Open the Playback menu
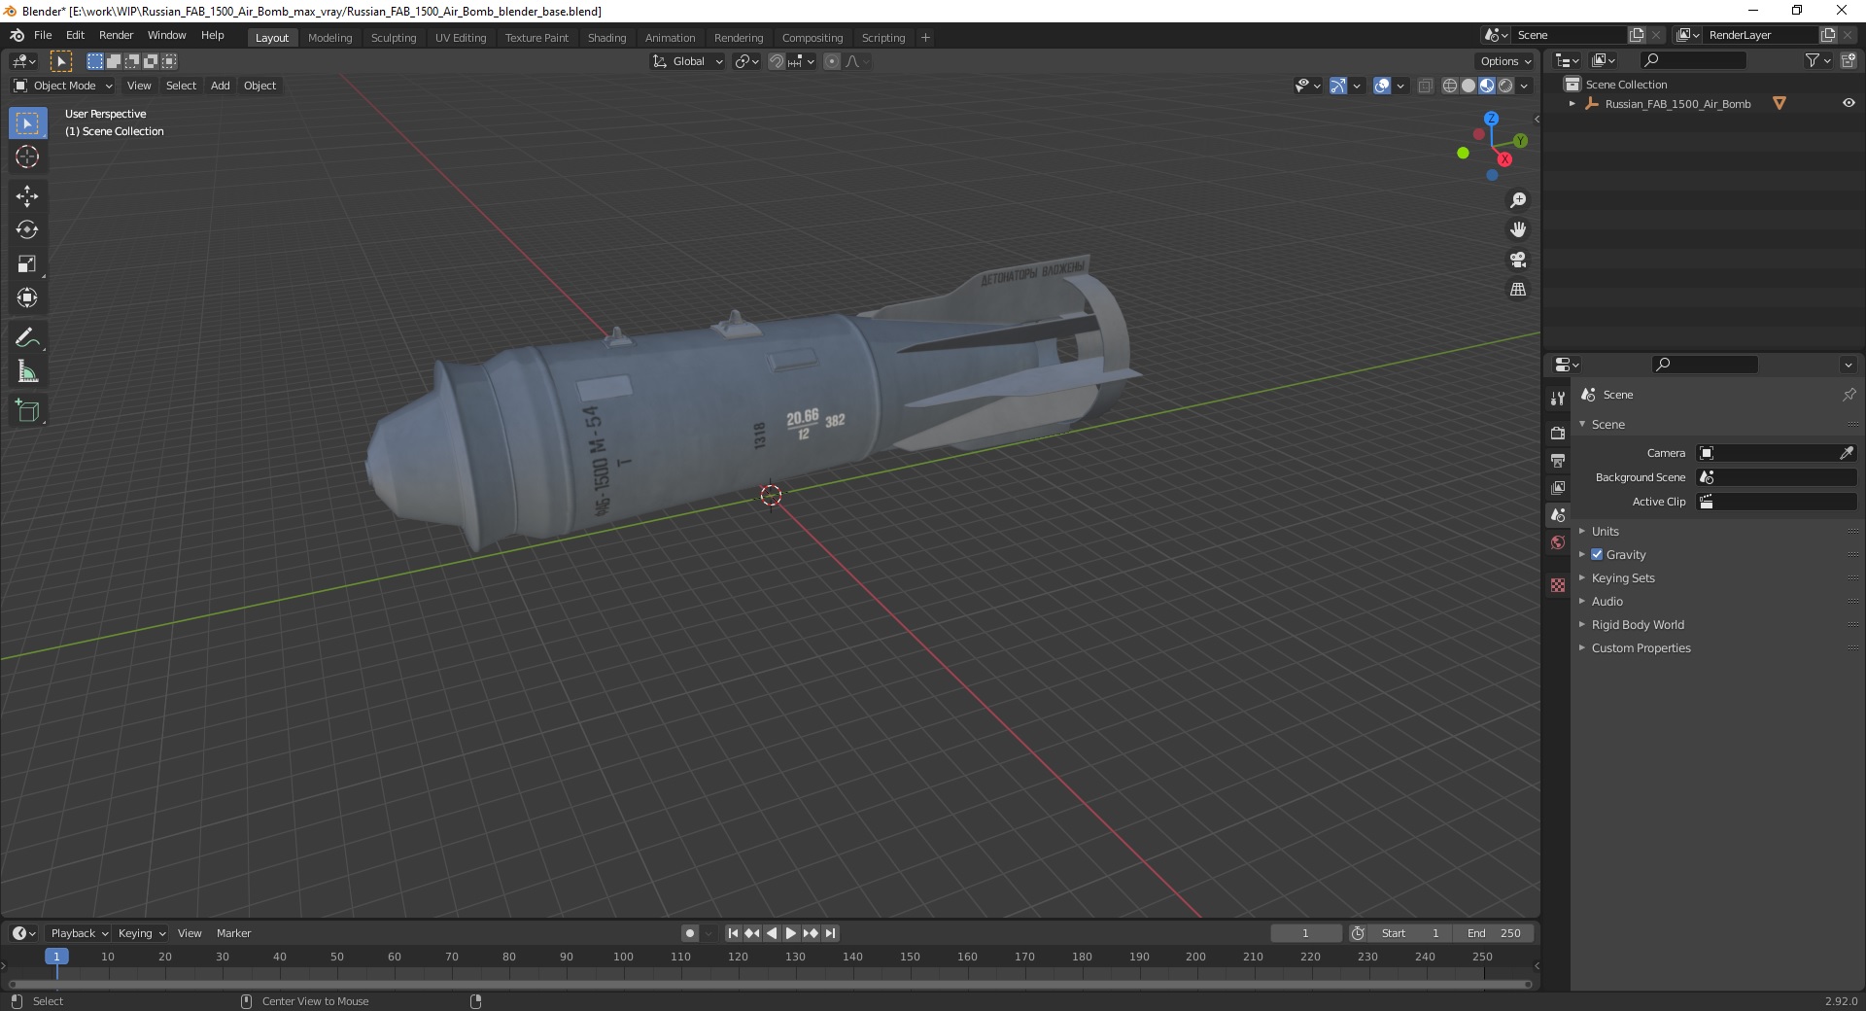 tap(79, 933)
